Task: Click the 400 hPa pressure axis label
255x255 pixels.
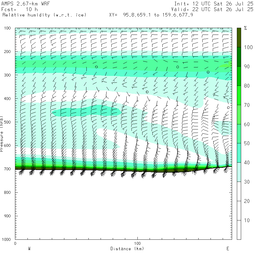Action: click(x=7, y=99)
